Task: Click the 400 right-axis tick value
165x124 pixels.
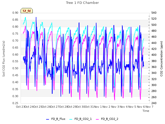Action: (154, 55)
